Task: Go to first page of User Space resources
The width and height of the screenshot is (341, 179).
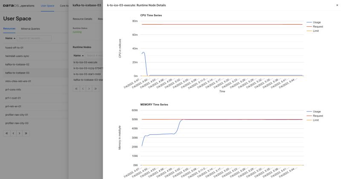Action: point(7,133)
